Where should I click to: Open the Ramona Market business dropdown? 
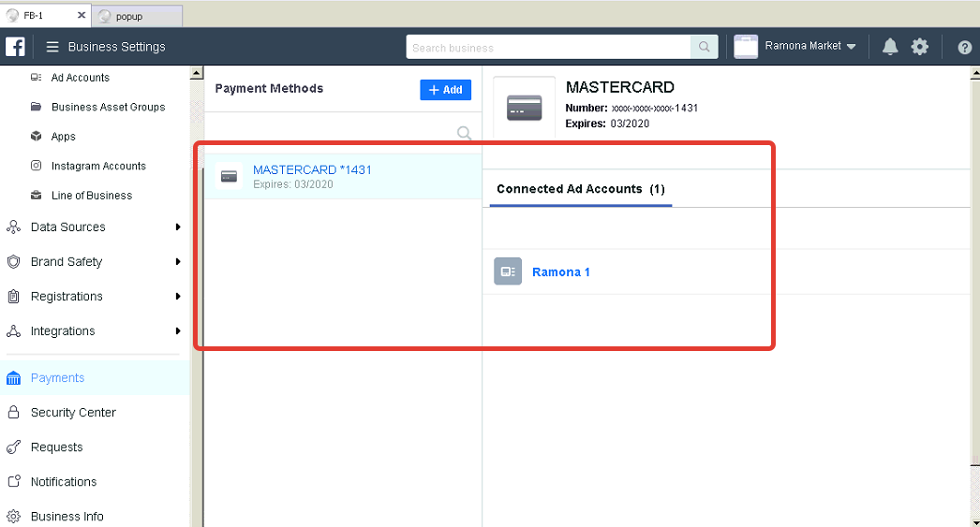810,46
